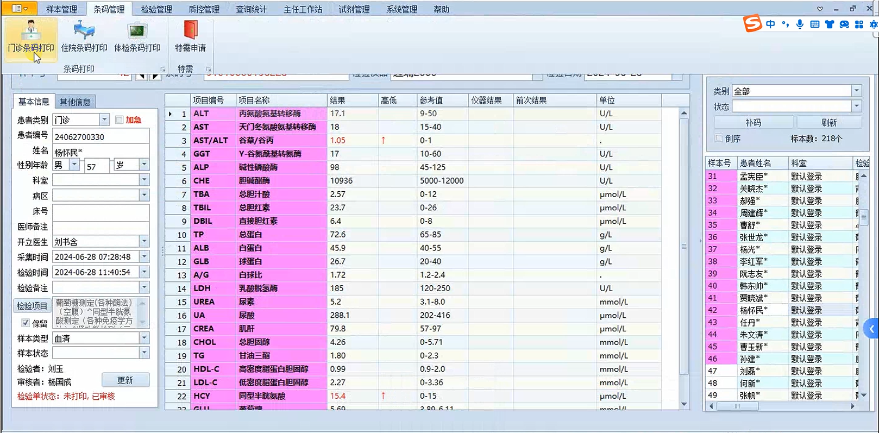Open the 类别 (全部) dropdown
This screenshot has width=879, height=433.
[x=856, y=91]
